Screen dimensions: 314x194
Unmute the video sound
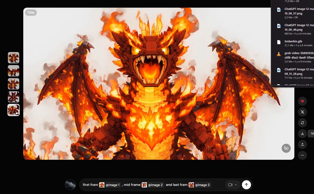286,148
